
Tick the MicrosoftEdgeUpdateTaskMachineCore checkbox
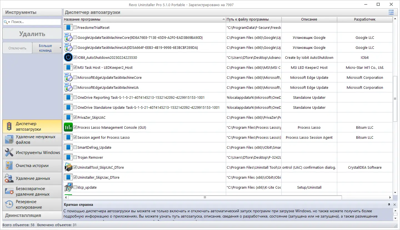tap(75, 77)
